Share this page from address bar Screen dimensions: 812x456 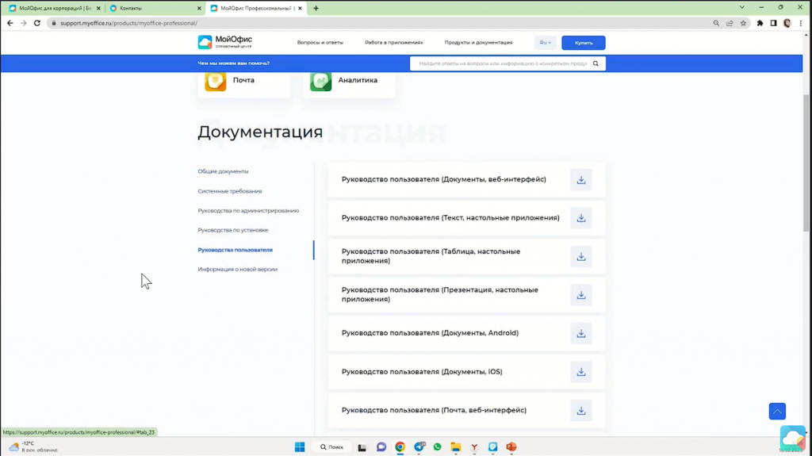(730, 23)
